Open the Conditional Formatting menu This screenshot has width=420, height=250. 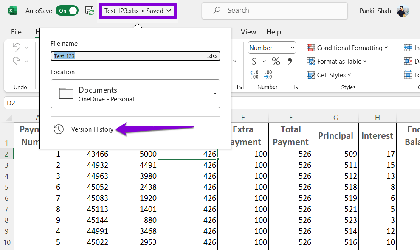[x=347, y=48]
